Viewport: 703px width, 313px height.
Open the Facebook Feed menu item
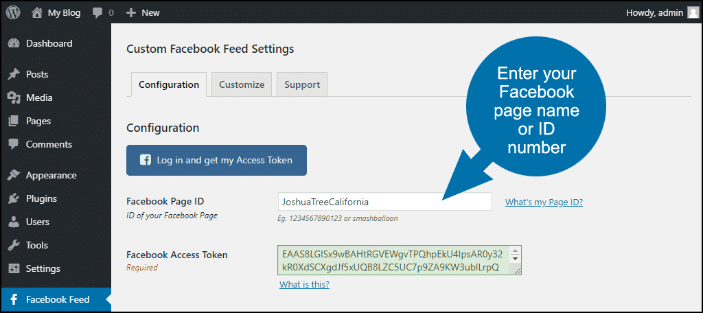(x=56, y=299)
